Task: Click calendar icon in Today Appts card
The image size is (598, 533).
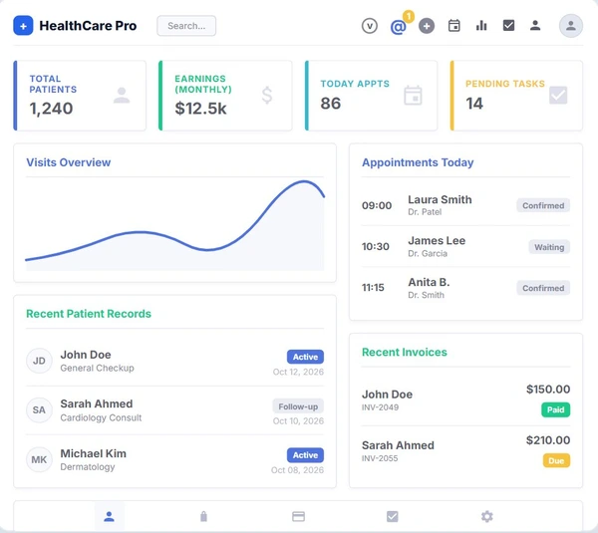Action: (x=413, y=96)
